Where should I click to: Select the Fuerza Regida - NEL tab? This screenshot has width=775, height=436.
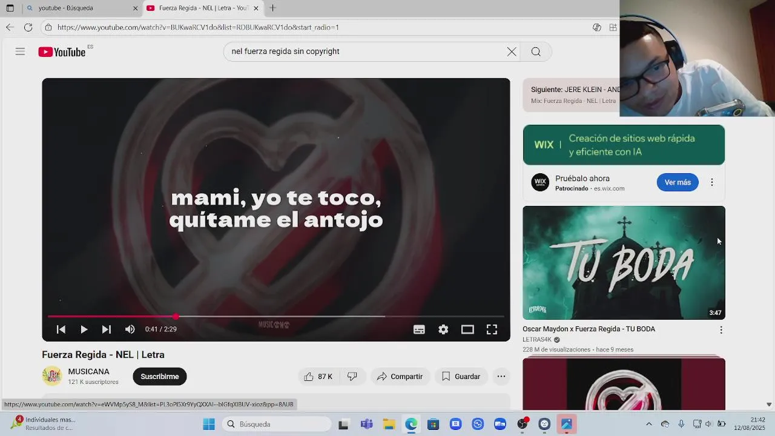point(203,8)
